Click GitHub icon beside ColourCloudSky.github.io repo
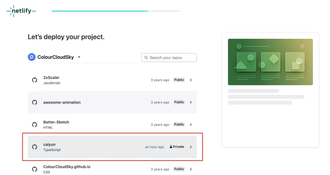The height and width of the screenshot is (175, 330). tap(35, 169)
